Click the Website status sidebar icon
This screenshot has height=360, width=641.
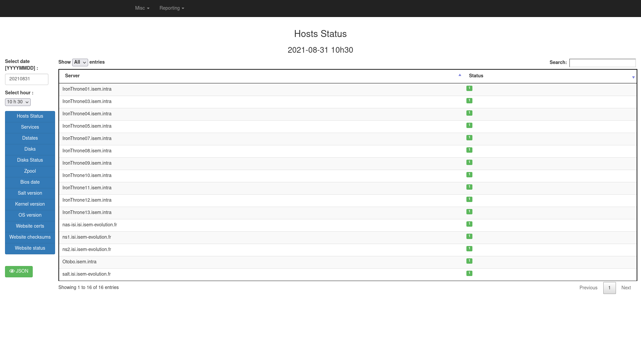click(30, 248)
